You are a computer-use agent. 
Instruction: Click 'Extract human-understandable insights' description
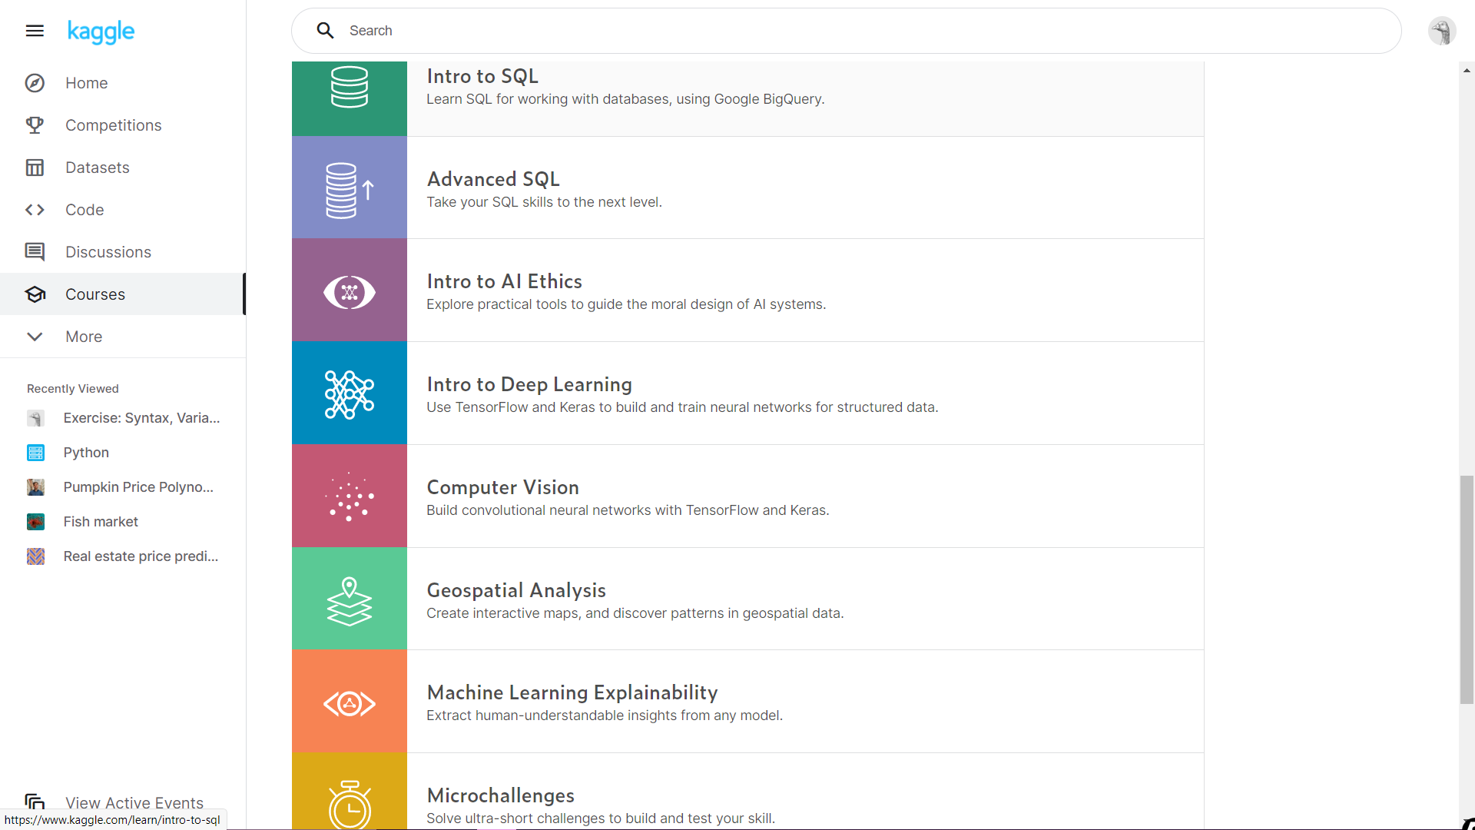[605, 715]
